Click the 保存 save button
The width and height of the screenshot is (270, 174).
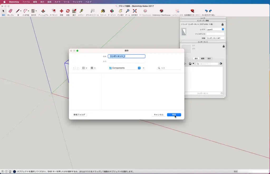pos(174,115)
